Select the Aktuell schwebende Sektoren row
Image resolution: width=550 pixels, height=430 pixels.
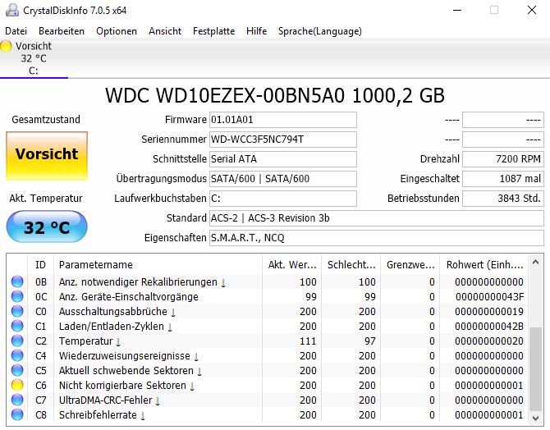pyautogui.click(x=268, y=370)
